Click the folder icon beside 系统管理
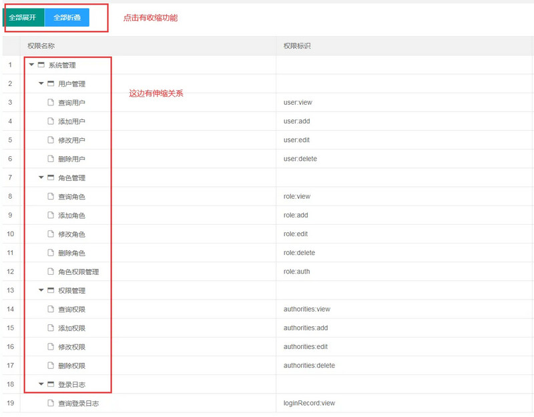This screenshot has width=534, height=417. coord(41,65)
